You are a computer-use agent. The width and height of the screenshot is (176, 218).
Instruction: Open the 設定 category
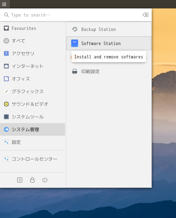click(x=32, y=142)
